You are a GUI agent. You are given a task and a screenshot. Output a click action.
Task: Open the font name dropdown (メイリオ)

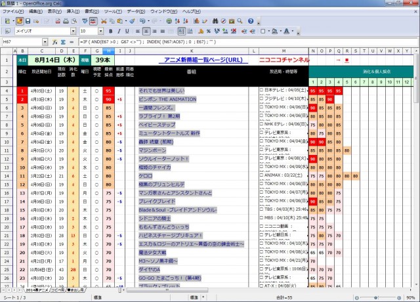(73, 32)
